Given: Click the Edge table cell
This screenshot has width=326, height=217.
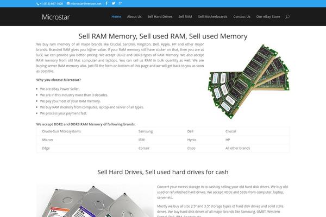Looking at the screenshot, I should [x=46, y=148].
